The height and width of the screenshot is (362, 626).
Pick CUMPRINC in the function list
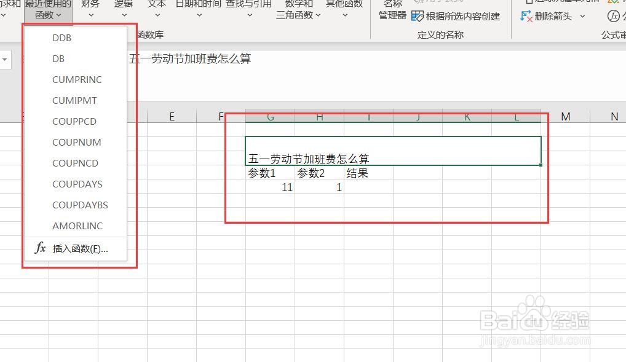[x=76, y=79]
